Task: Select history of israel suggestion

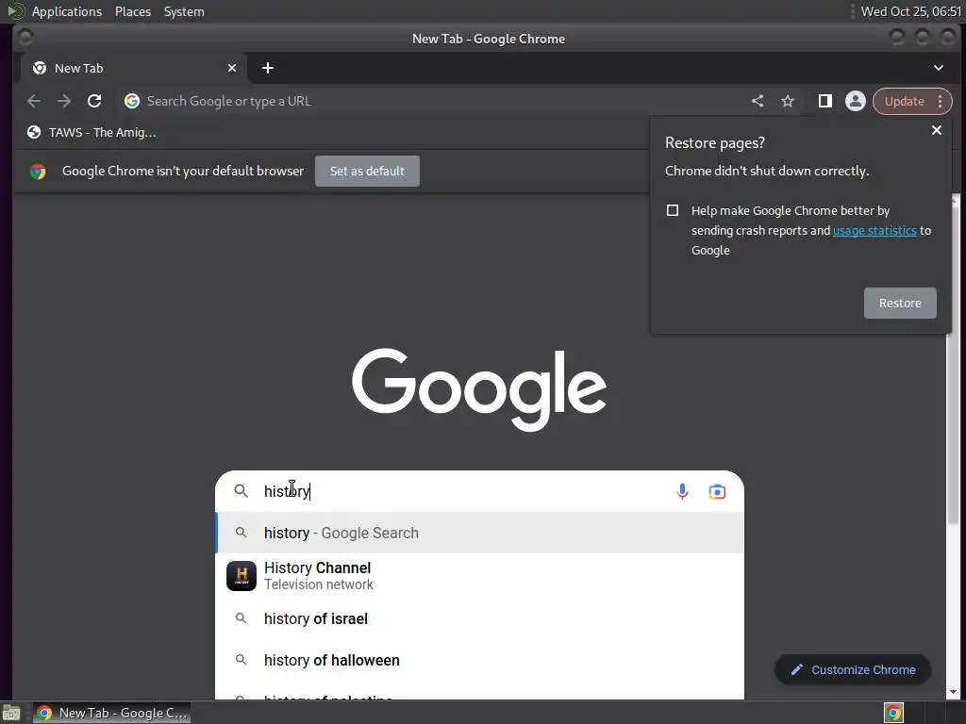Action: pos(479,618)
